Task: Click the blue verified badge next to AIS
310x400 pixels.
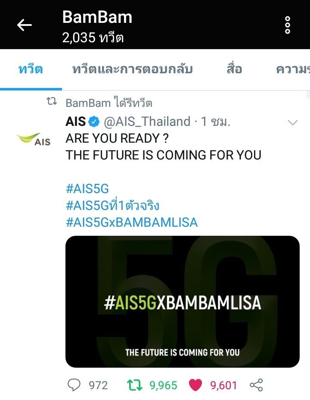Action: [94, 122]
